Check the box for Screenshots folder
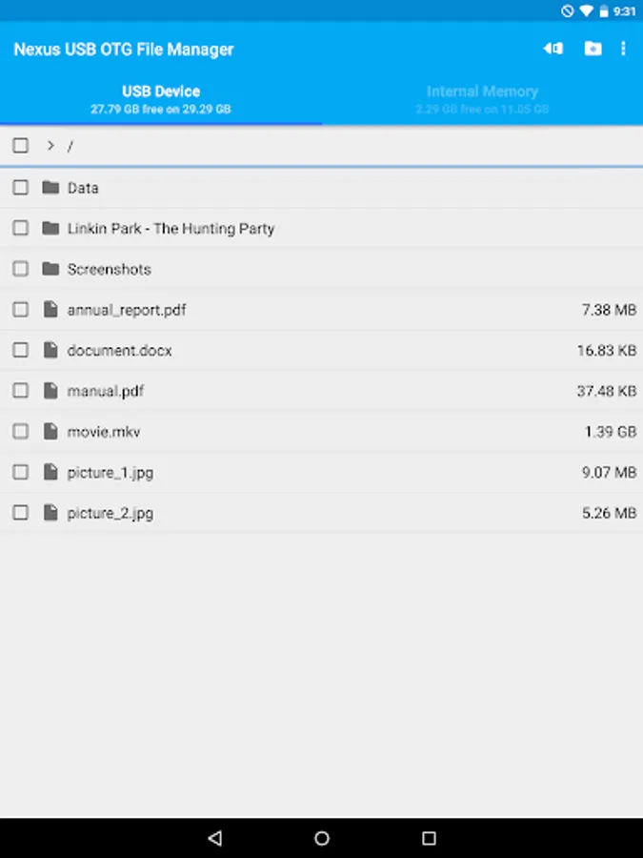The height and width of the screenshot is (858, 643). click(21, 269)
